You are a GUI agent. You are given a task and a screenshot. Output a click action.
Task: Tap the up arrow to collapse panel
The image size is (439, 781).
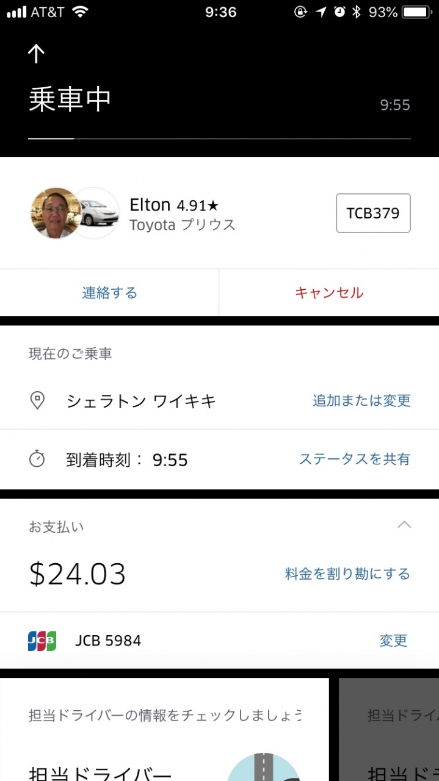[36, 54]
